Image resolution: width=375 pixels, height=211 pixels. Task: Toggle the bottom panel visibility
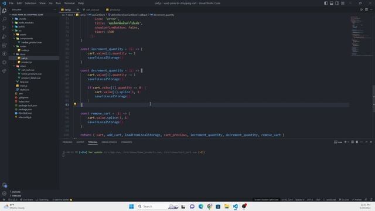pyautogui.click(x=332, y=3)
